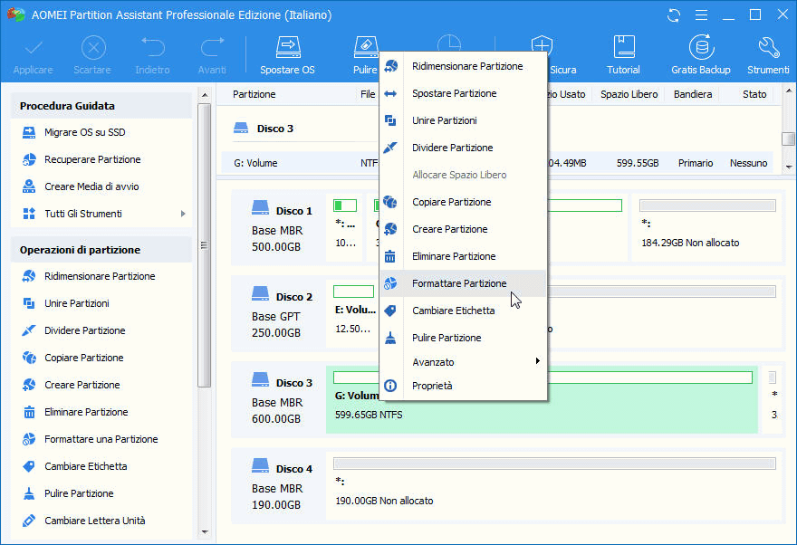
Task: Select Disco 2 Base GPT 250.00GB
Action: click(x=280, y=314)
